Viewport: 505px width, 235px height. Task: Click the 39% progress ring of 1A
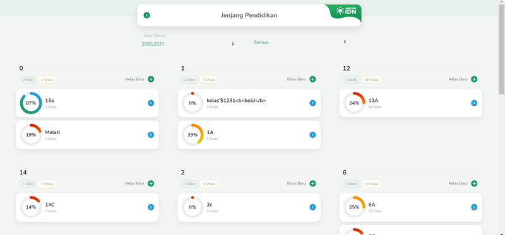(193, 135)
